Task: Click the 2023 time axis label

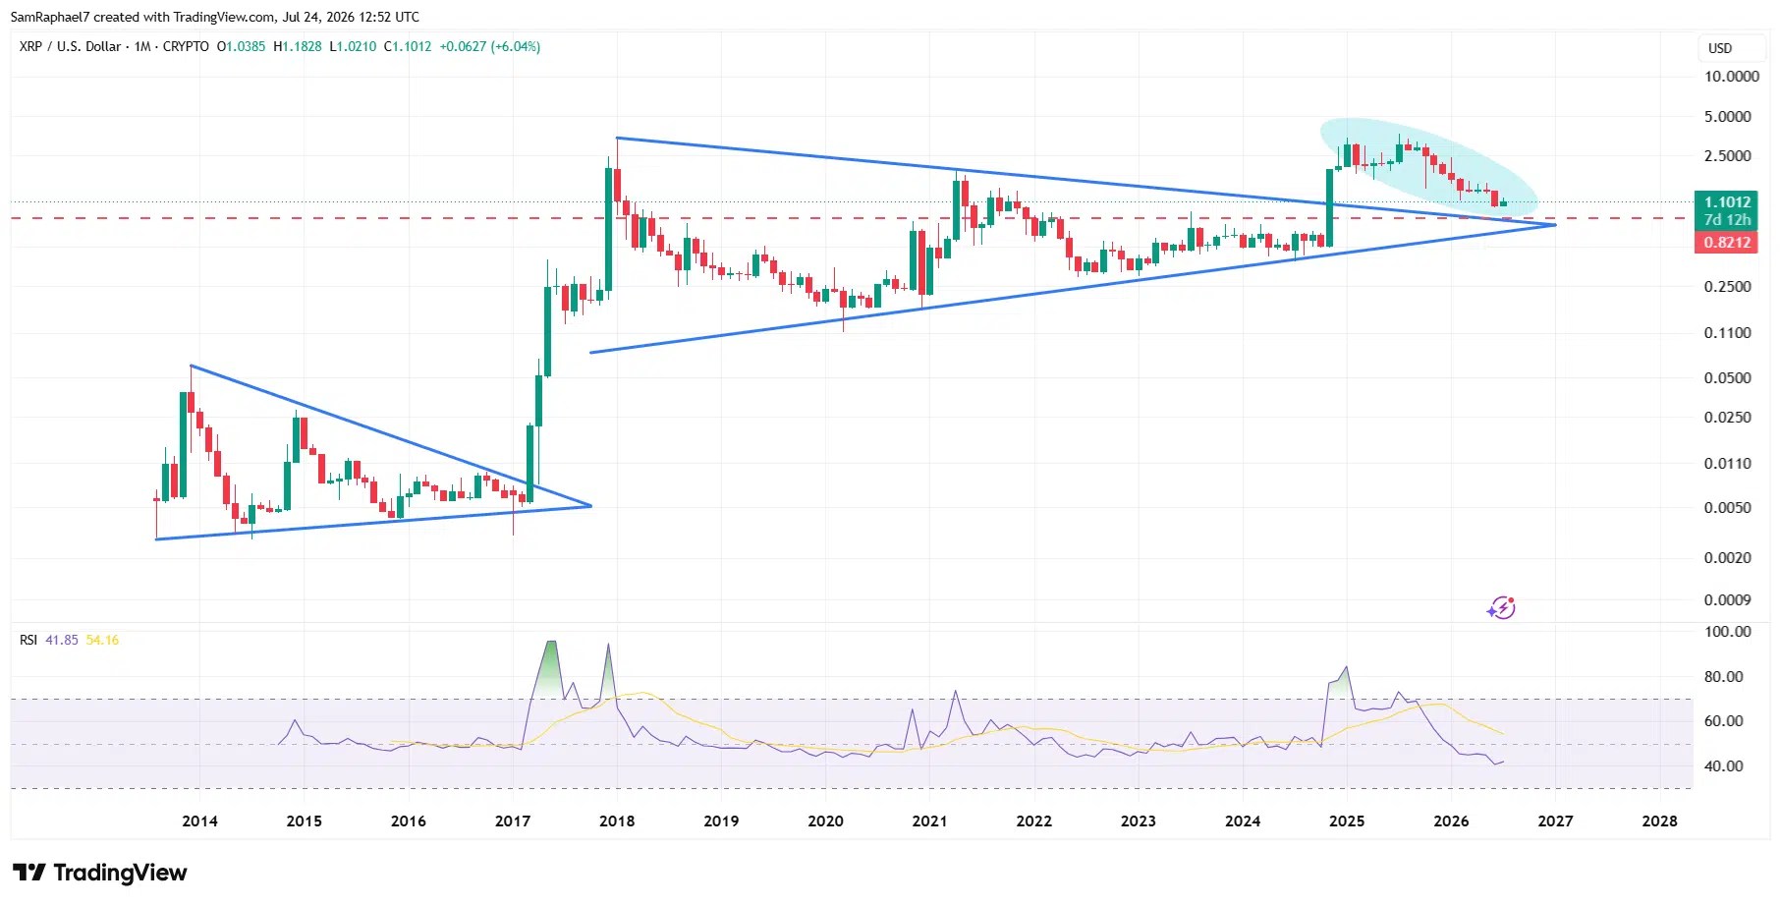Action: pos(1138,821)
